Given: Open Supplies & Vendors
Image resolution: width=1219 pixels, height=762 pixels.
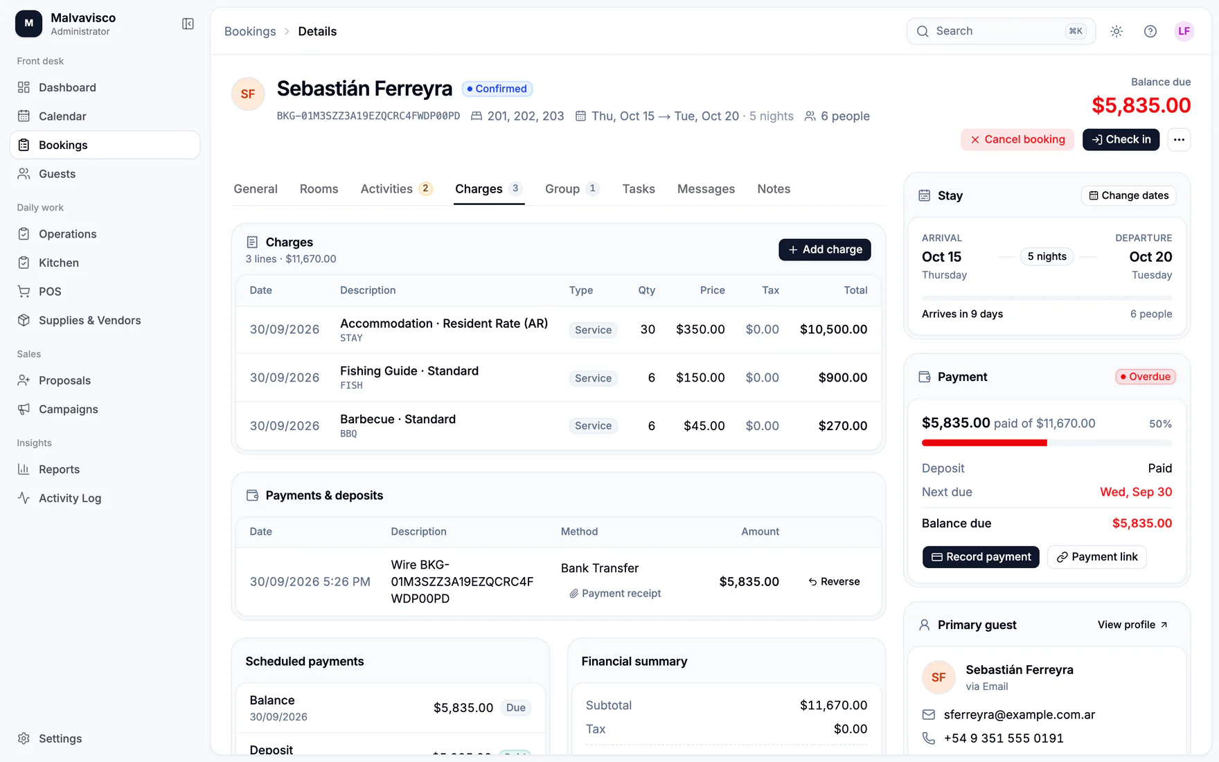Looking at the screenshot, I should (105, 320).
